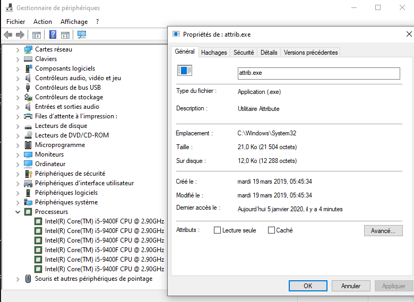
Task: Expand the Composants logiciels node
Action: click(18, 68)
